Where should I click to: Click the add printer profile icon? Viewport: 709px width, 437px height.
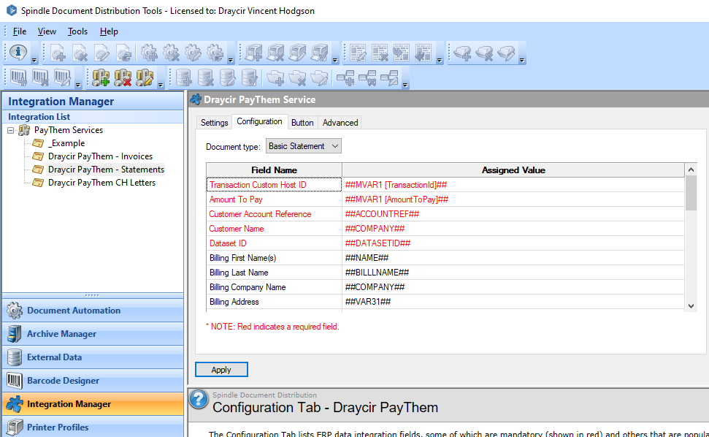253,53
